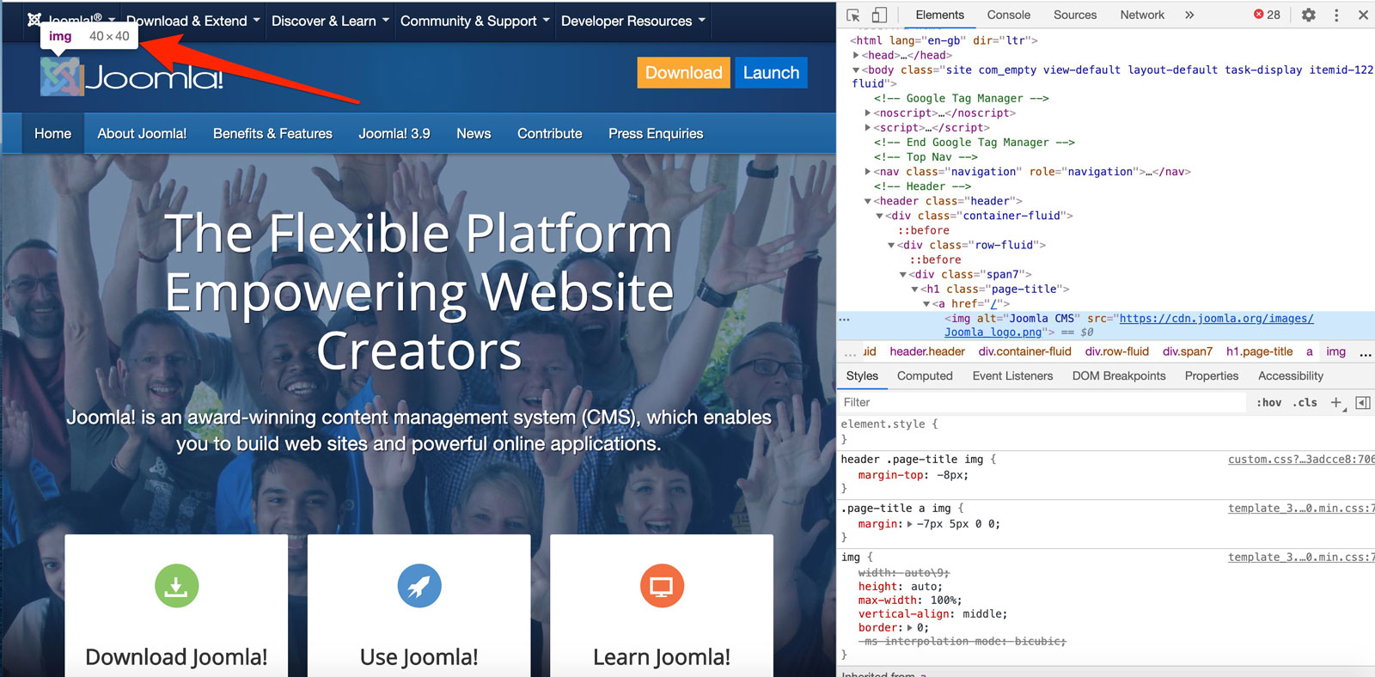Collapse the header element node
Screen dimensions: 1375x677
[867, 201]
